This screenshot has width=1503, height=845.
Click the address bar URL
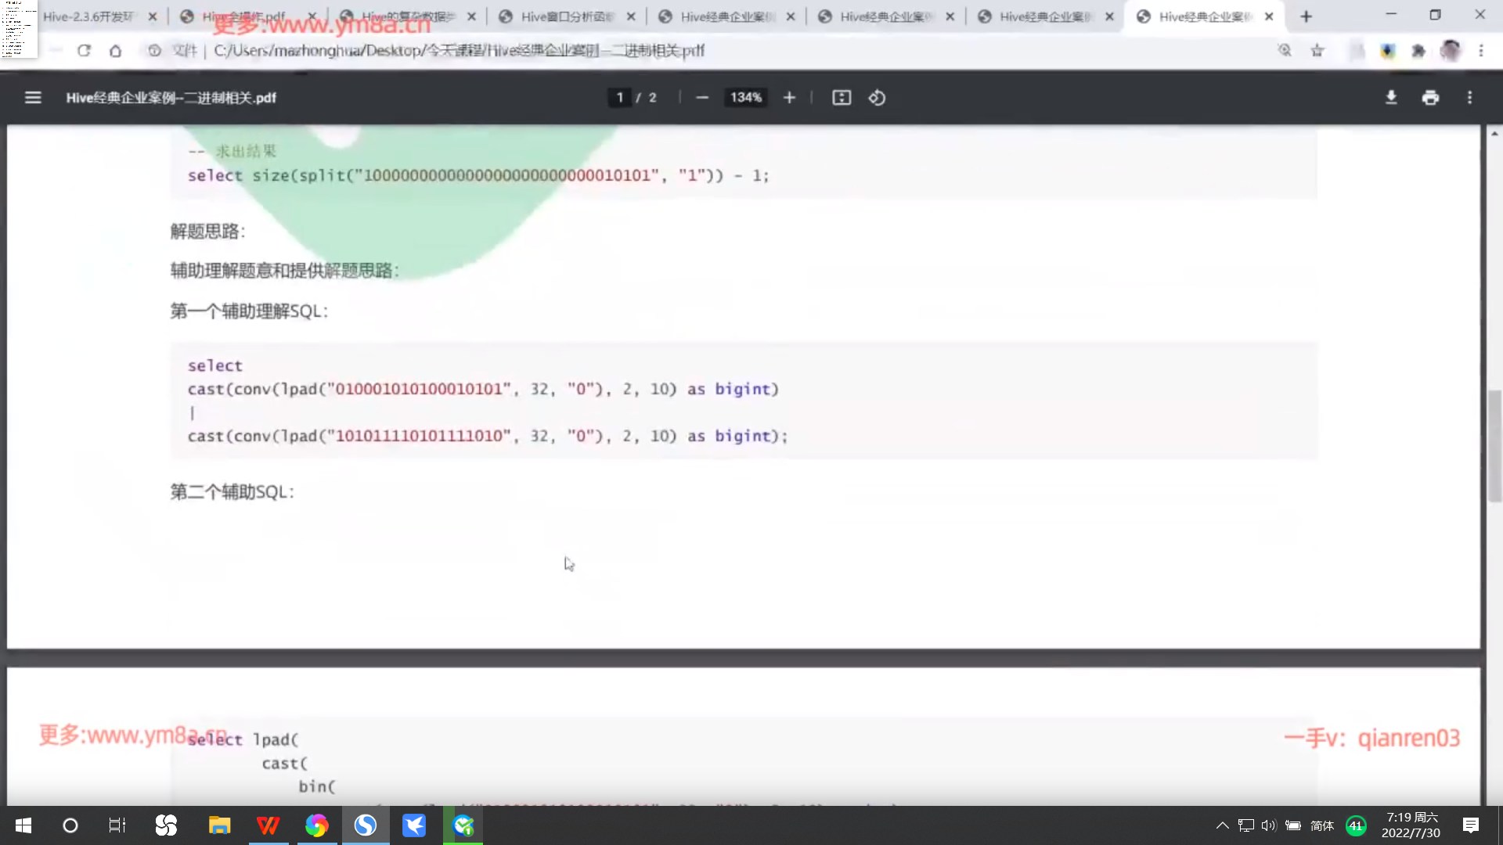(x=459, y=51)
